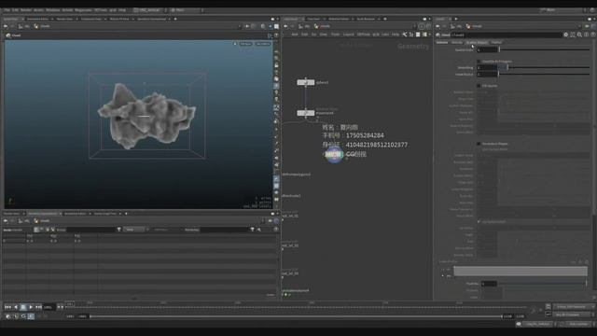Screen dimensions: 597x336
Task: Show node info icon in parameter header
Action: tap(587, 35)
